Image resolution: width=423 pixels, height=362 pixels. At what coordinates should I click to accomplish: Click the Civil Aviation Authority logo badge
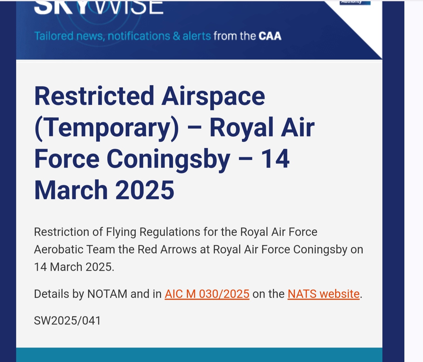(x=355, y=3)
